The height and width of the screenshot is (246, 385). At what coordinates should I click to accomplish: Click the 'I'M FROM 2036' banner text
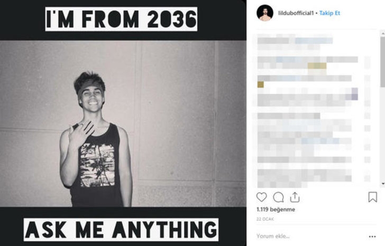coord(121,18)
